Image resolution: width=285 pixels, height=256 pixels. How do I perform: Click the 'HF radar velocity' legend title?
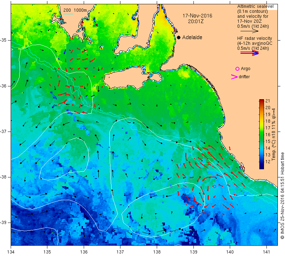pyautogui.click(x=254, y=38)
